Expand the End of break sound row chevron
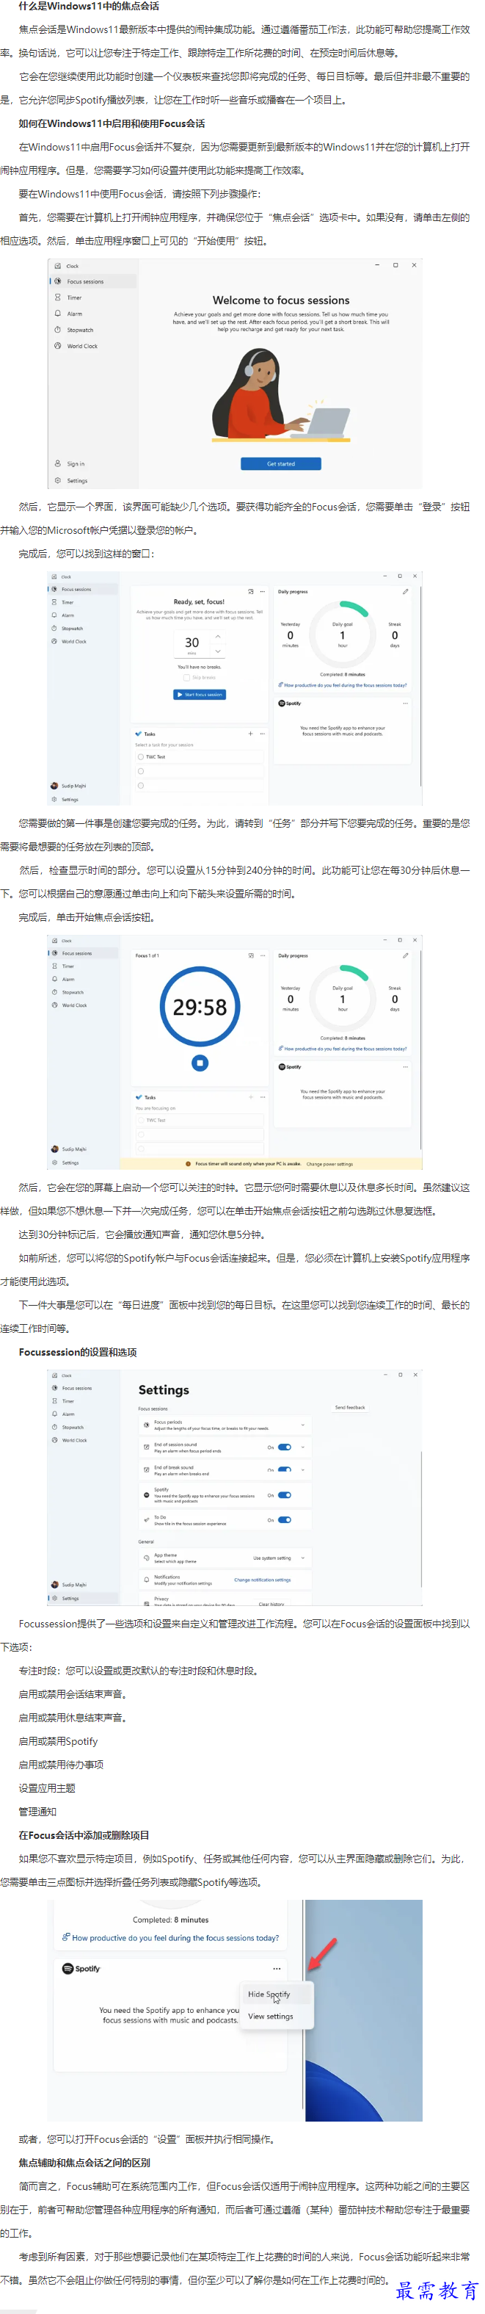This screenshot has width=485, height=2314. [x=303, y=1469]
